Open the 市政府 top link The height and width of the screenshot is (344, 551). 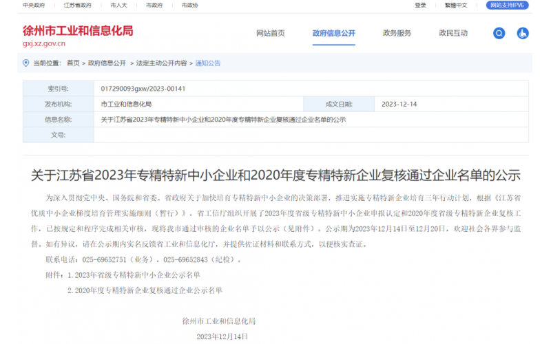click(154, 6)
